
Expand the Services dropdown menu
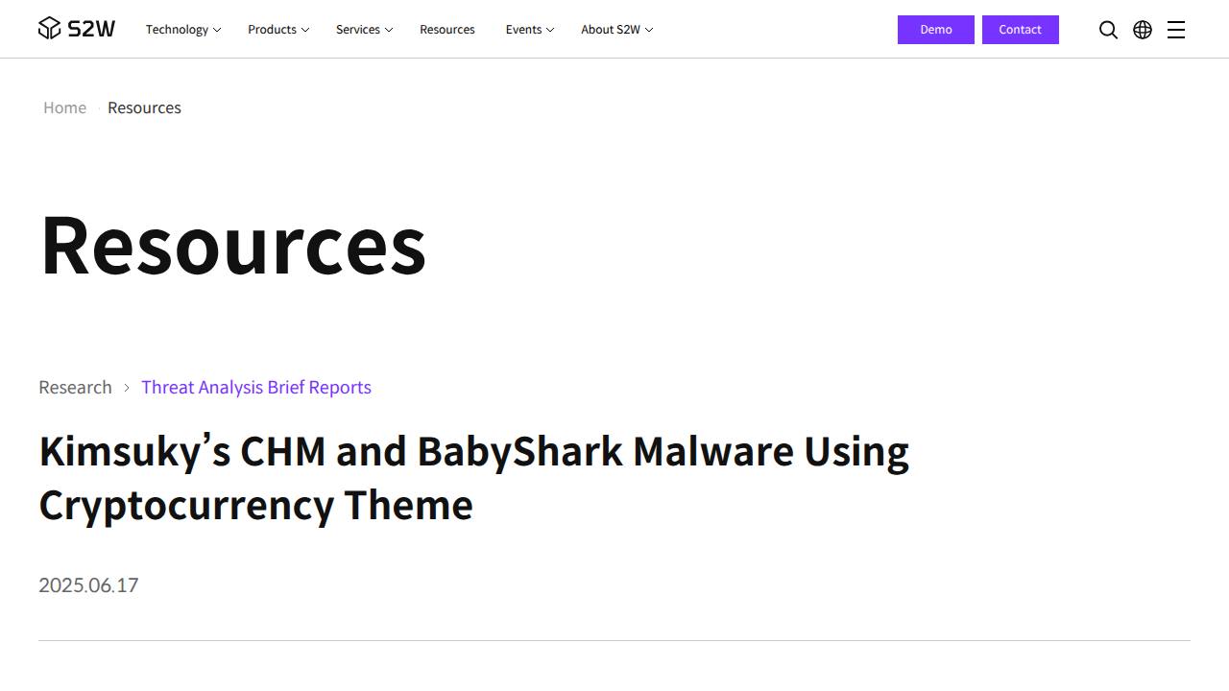point(364,30)
